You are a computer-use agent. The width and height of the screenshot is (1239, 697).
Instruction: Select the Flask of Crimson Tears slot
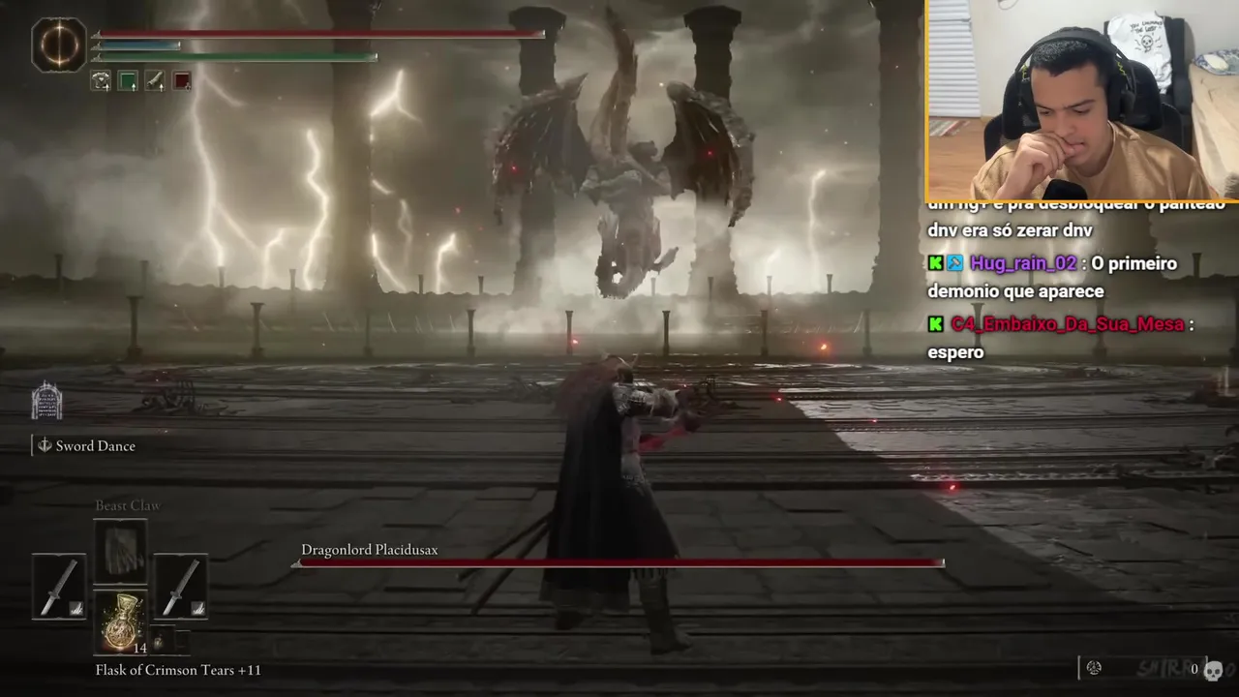click(120, 621)
